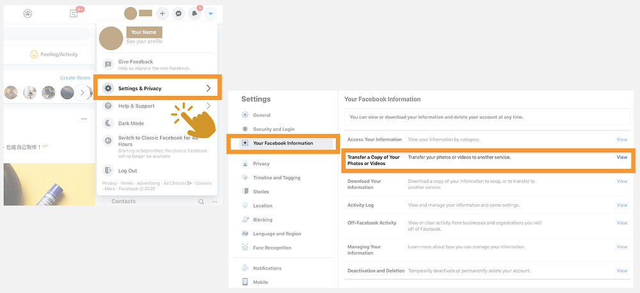Select Mobile in Settings sidebar
Viewport: 640px width, 293px height.
tap(260, 282)
